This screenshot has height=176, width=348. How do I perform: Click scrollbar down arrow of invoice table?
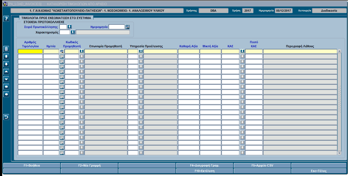pos(339,153)
